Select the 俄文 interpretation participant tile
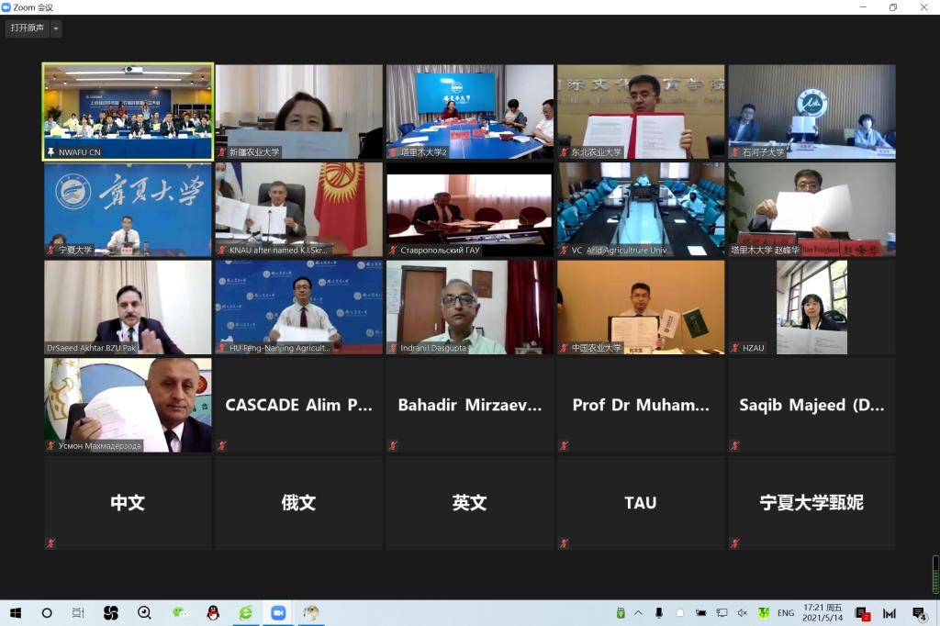 point(298,502)
